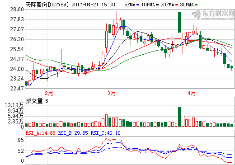235x165 pixels.
Task: Click the 24.00 price axis label
Action: 17,69
